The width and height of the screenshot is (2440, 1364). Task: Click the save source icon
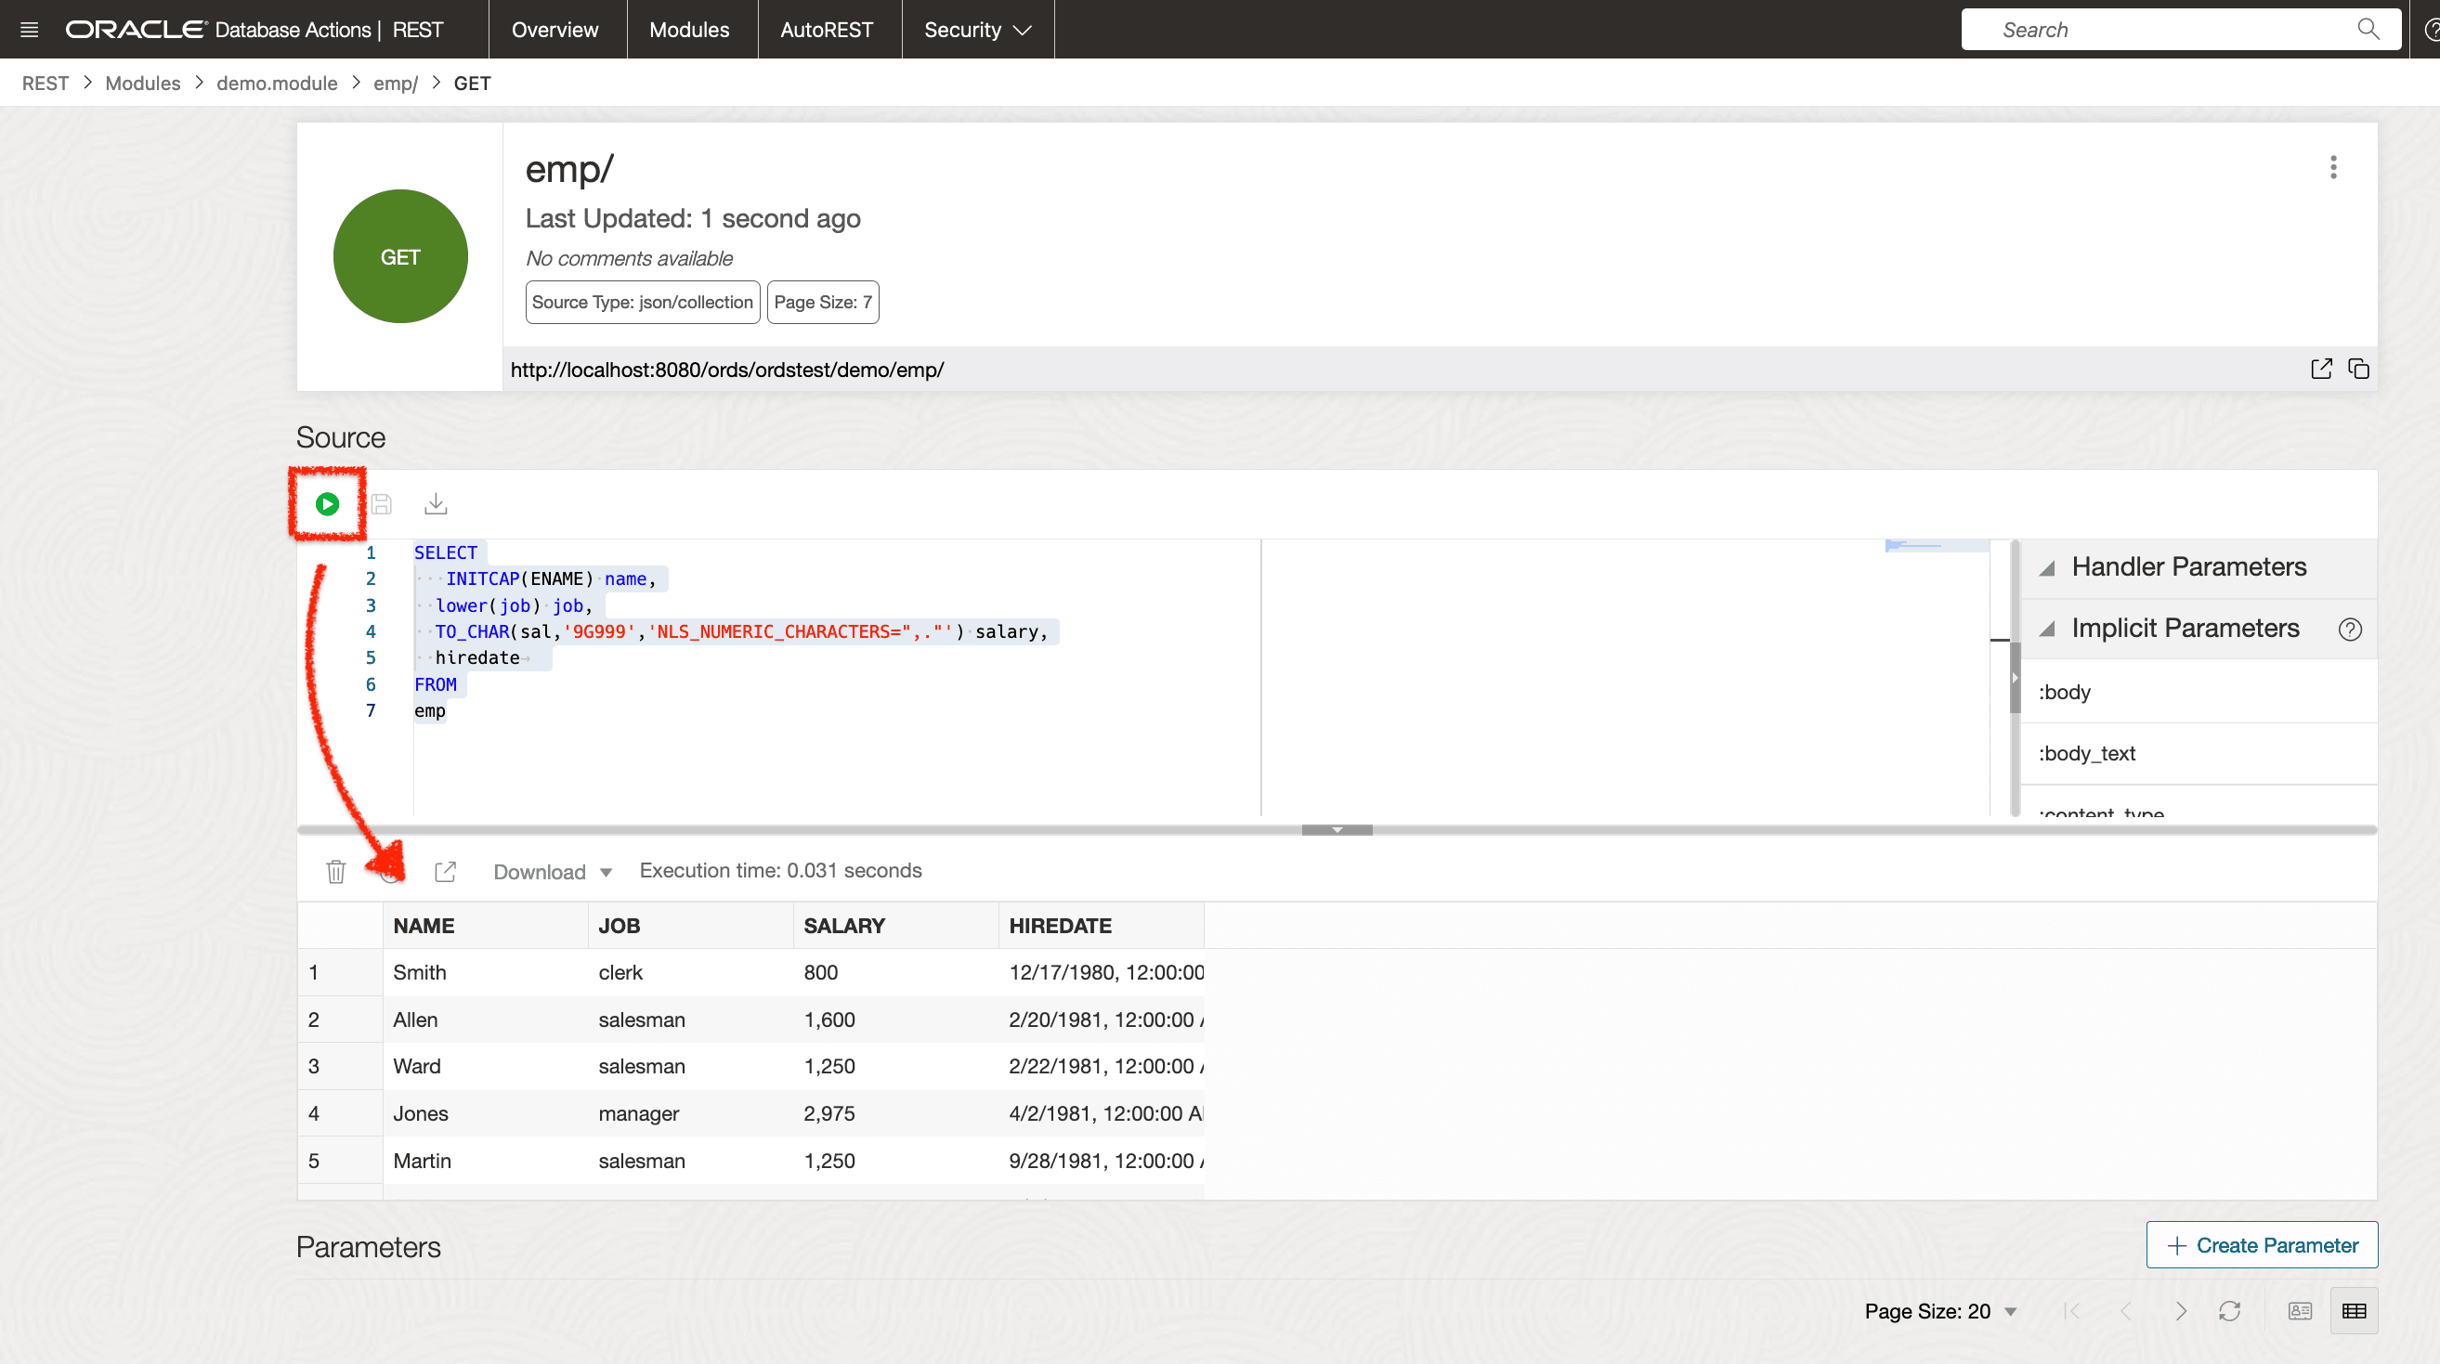click(x=382, y=504)
